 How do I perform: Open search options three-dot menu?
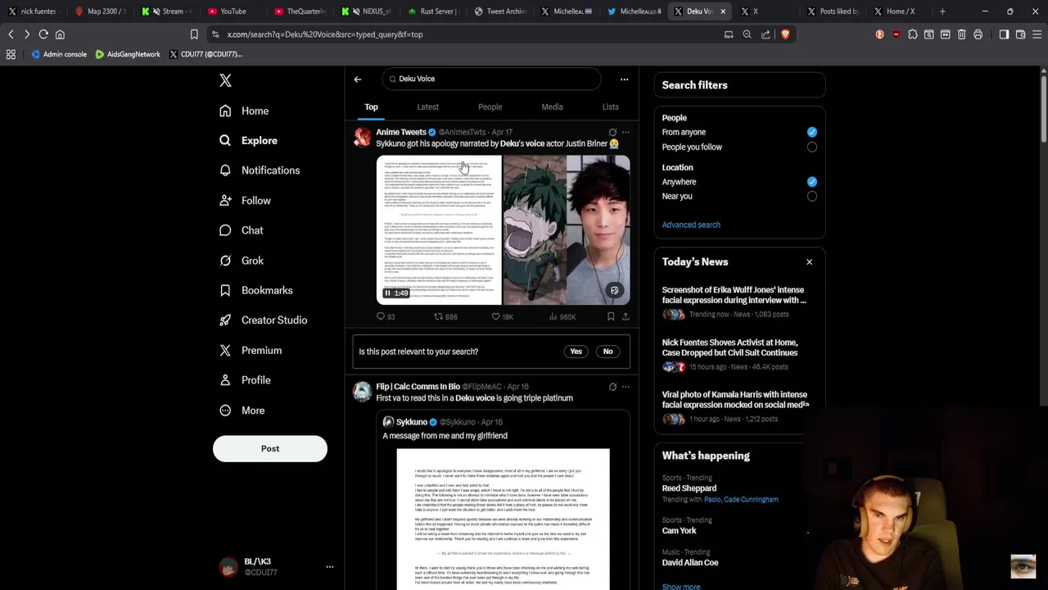coord(624,79)
